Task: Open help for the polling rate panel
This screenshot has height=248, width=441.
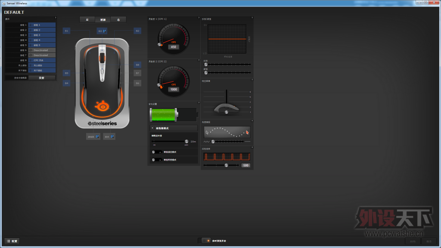Action: (252, 148)
